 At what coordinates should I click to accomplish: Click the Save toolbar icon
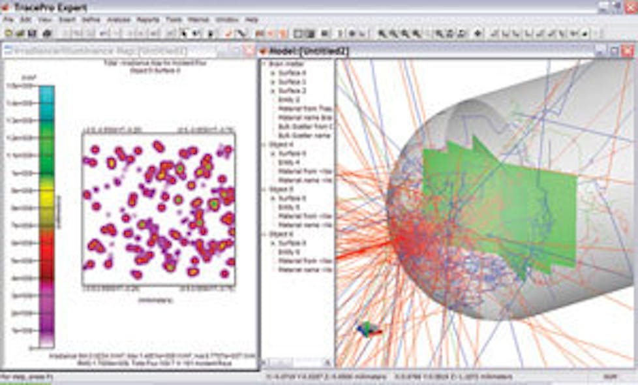pos(32,33)
